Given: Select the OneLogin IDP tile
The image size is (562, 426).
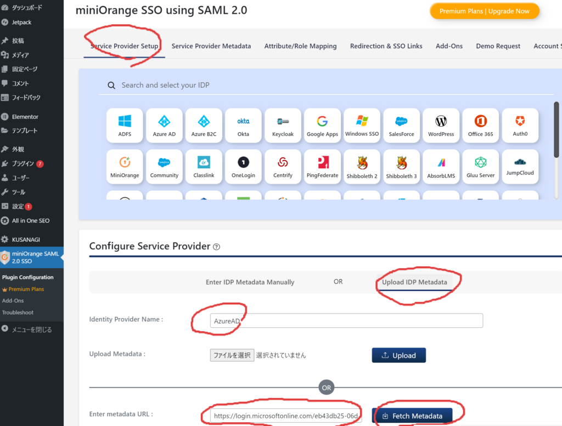Looking at the screenshot, I should (243, 167).
